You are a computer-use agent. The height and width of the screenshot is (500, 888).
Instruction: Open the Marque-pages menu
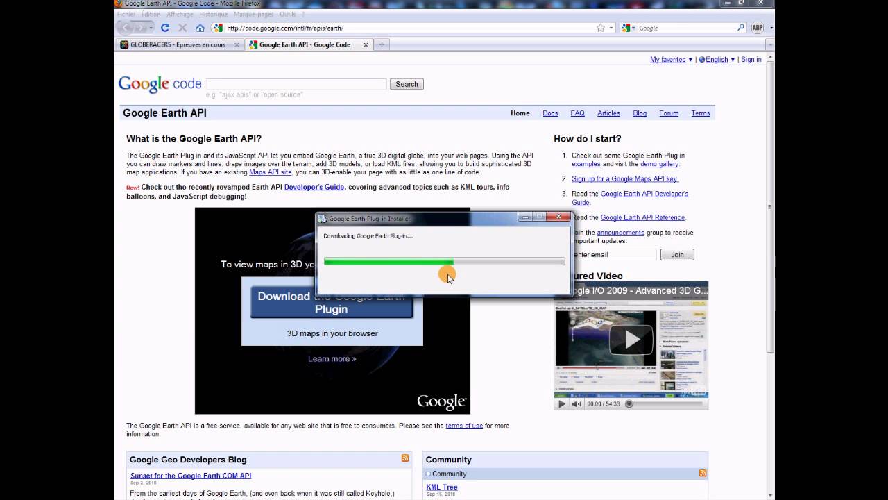[254, 14]
